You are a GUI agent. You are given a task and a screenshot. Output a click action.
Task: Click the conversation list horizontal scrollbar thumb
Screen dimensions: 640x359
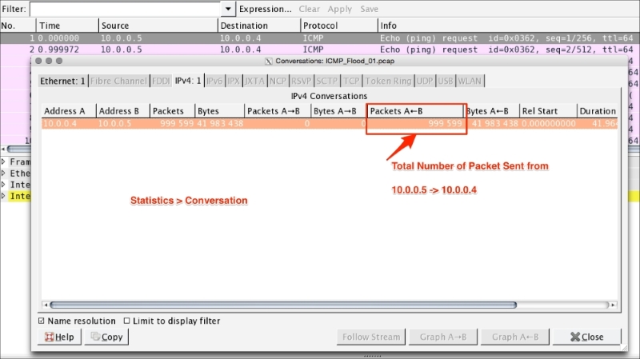[283, 305]
